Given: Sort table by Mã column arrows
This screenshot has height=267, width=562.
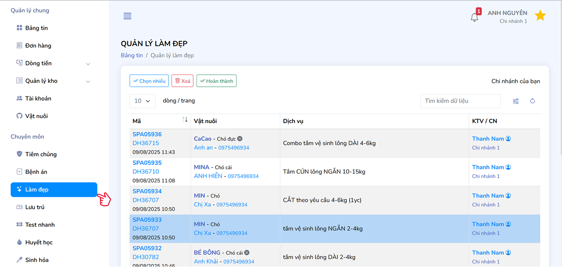Looking at the screenshot, I should 185,120.
